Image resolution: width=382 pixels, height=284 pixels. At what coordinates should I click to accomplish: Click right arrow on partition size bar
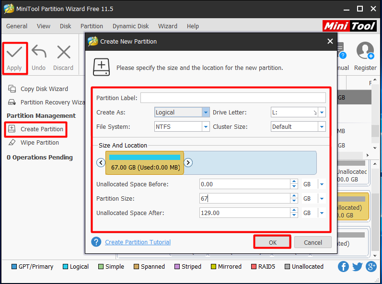pos(188,162)
